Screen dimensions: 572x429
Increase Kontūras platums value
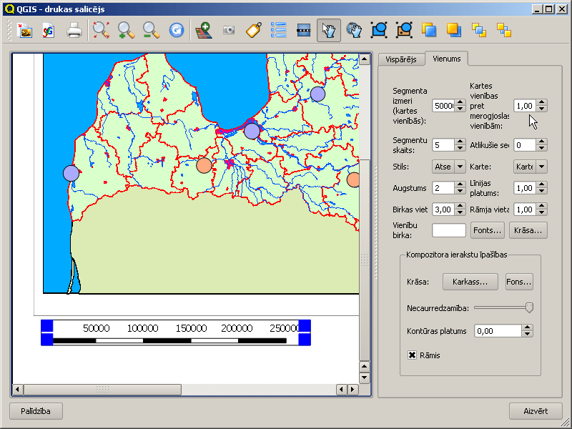coord(528,327)
